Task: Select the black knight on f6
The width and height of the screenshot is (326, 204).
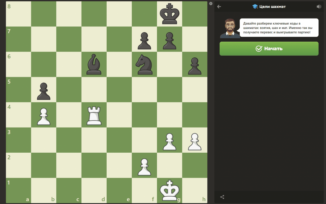Action: 144,65
